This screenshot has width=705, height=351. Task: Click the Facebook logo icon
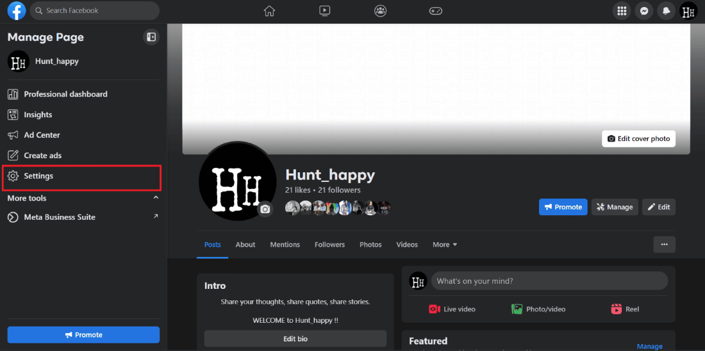17,11
